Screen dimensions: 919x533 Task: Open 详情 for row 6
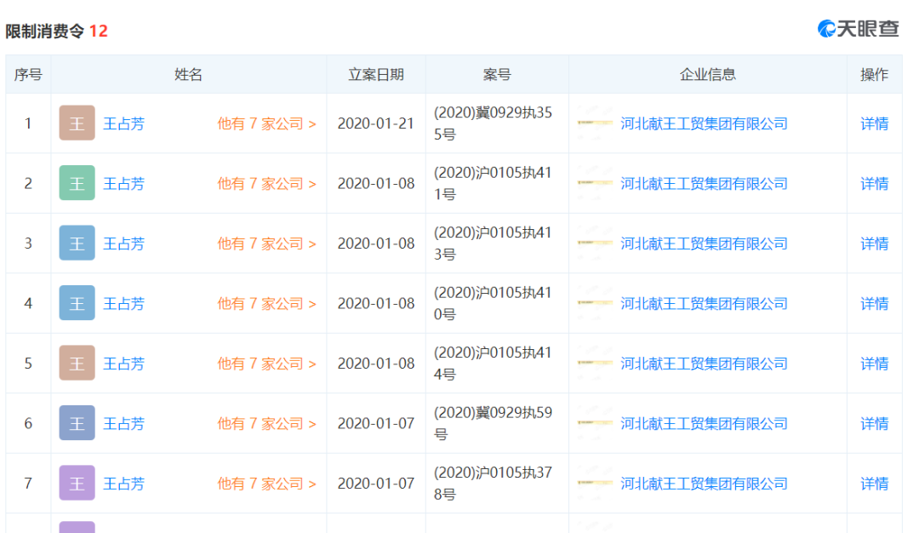[x=874, y=423]
